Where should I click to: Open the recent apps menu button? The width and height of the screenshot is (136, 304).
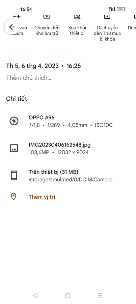pyautogui.click(x=100, y=296)
